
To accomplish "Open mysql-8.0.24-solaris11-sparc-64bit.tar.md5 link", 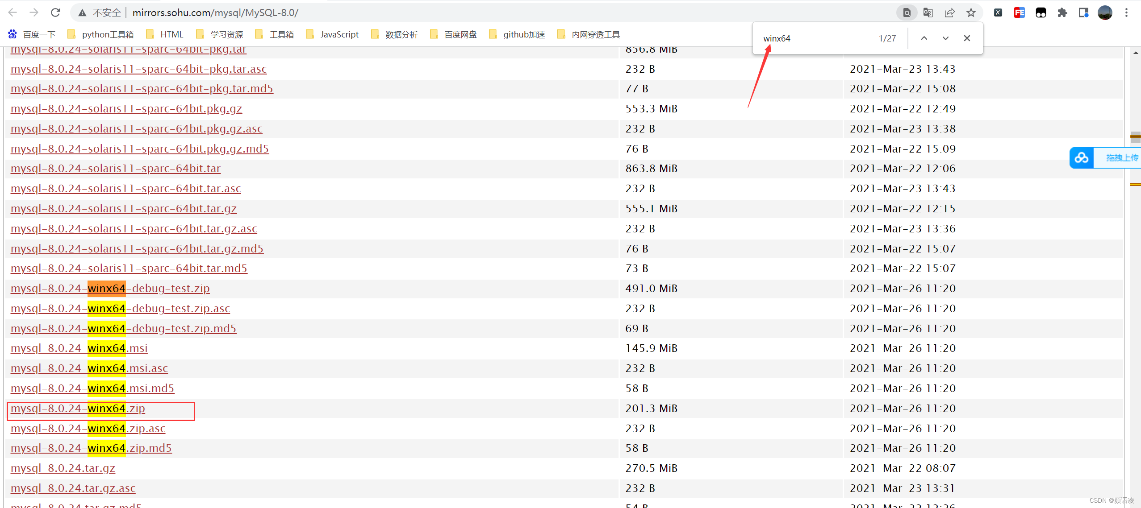I will click(129, 268).
